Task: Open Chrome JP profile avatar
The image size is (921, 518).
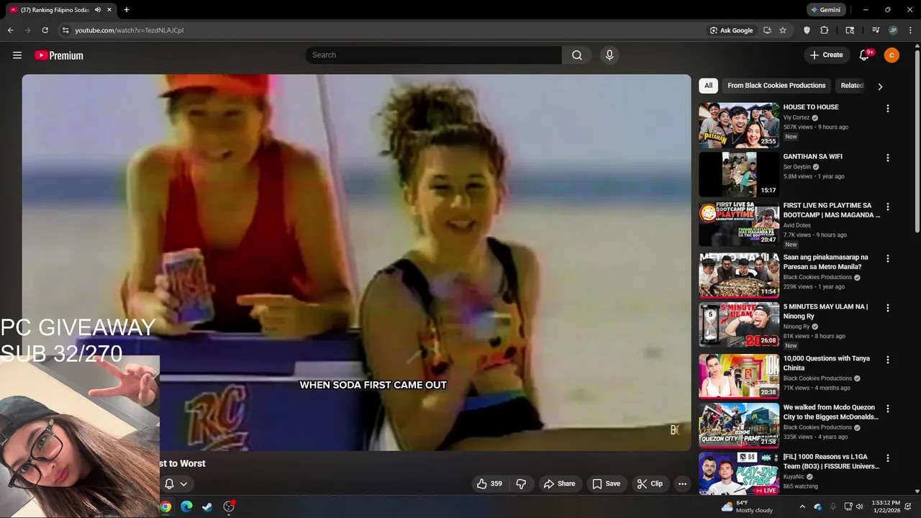Action: (x=893, y=30)
